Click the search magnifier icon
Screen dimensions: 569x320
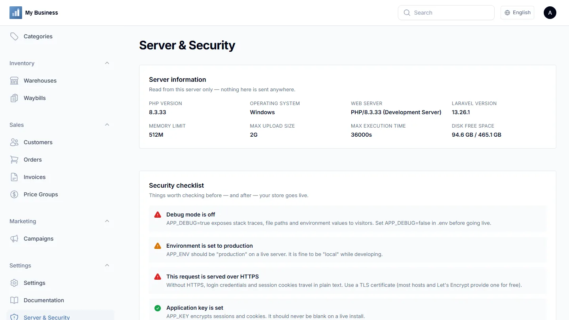(x=407, y=13)
